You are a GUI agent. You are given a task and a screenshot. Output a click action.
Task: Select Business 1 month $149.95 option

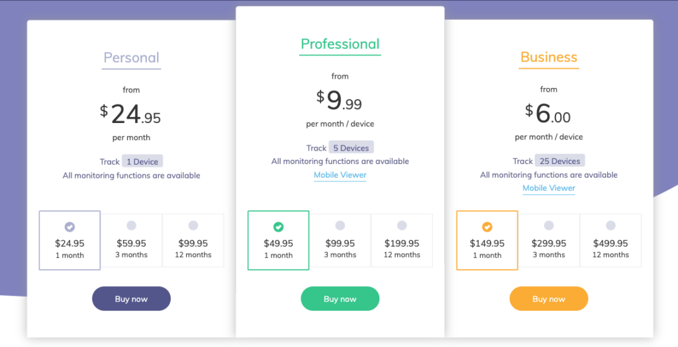point(487,241)
